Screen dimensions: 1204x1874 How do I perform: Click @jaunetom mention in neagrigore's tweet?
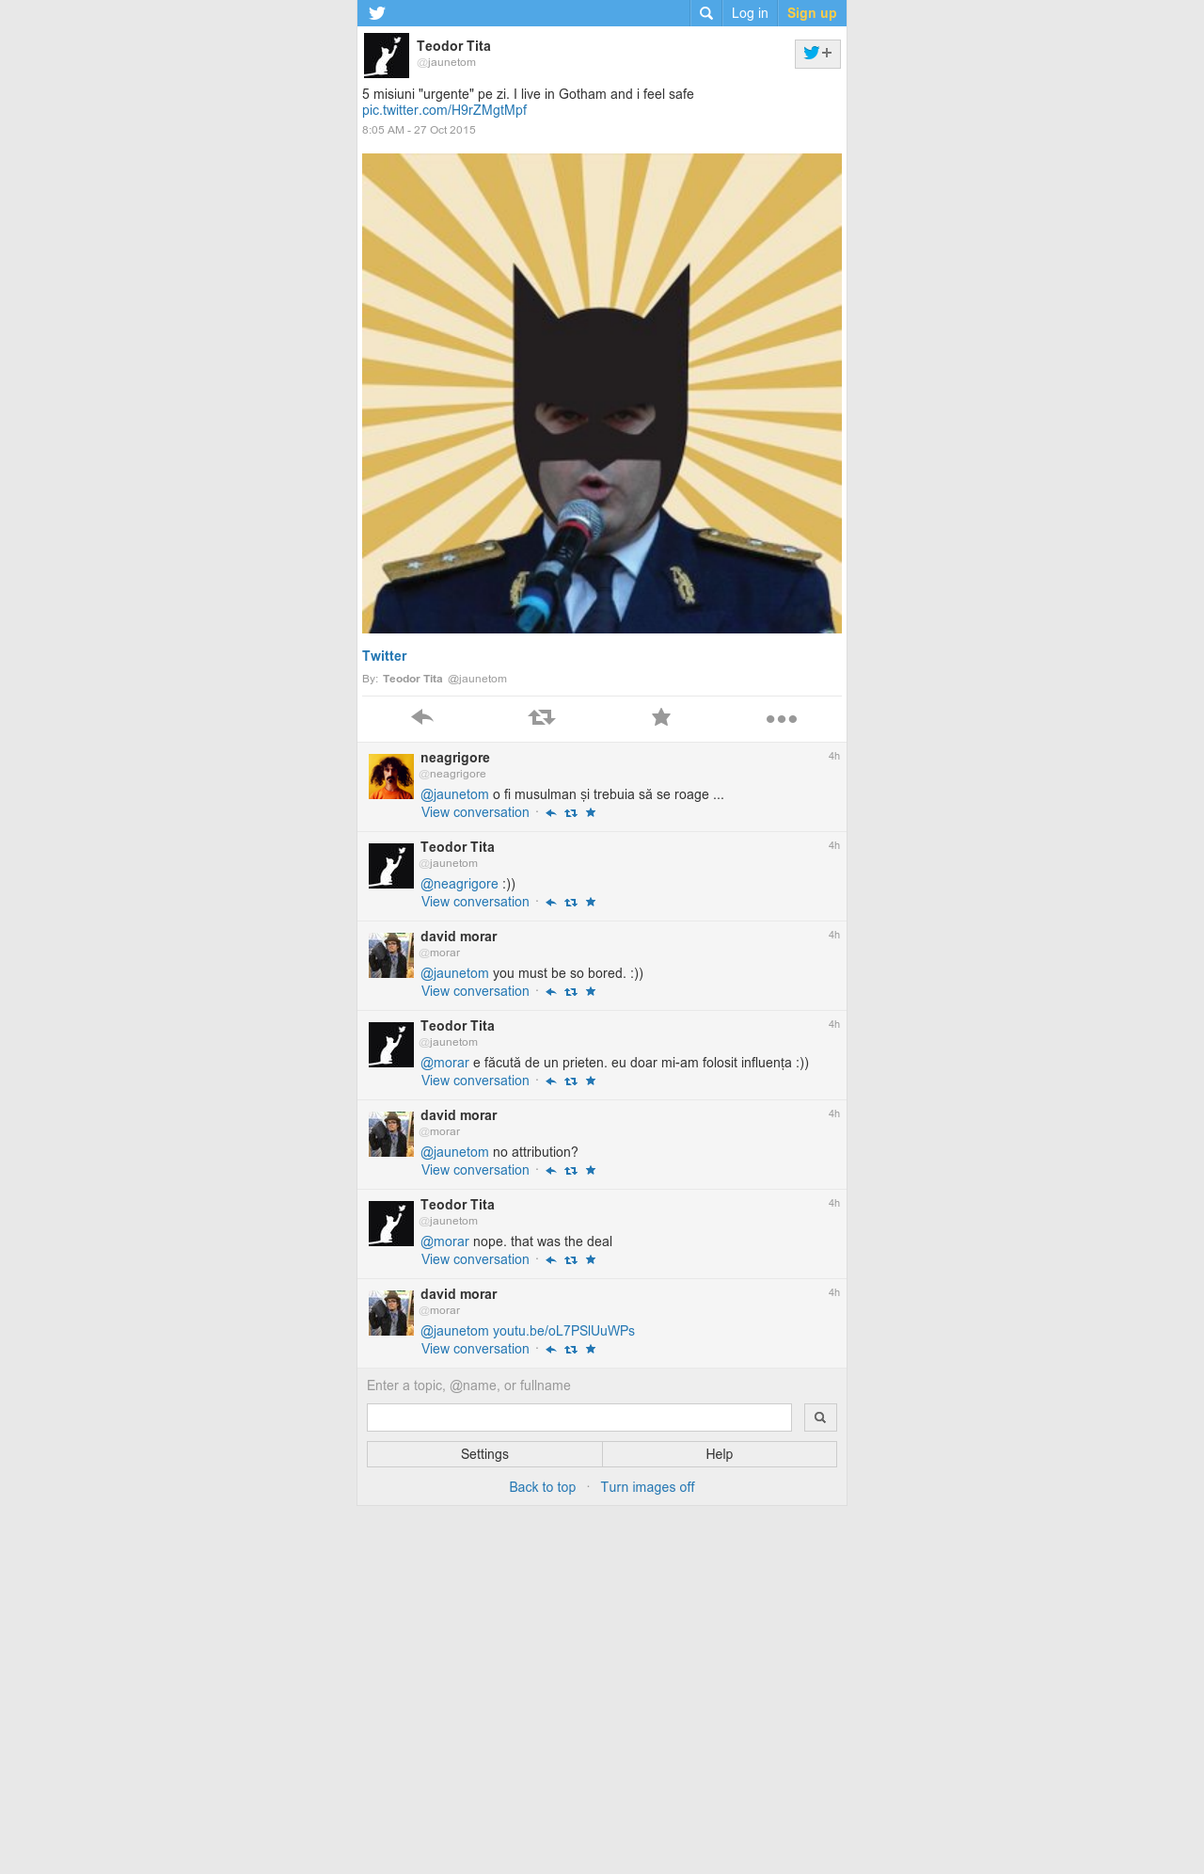454,794
